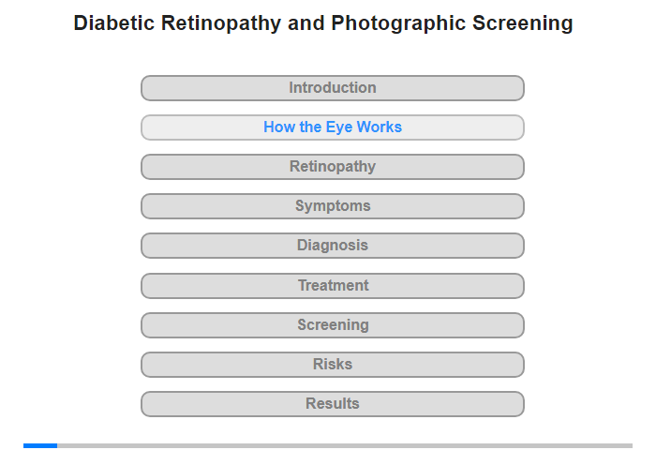Pick the section just above Results
Screen dimensions: 656x450
[x=332, y=365]
